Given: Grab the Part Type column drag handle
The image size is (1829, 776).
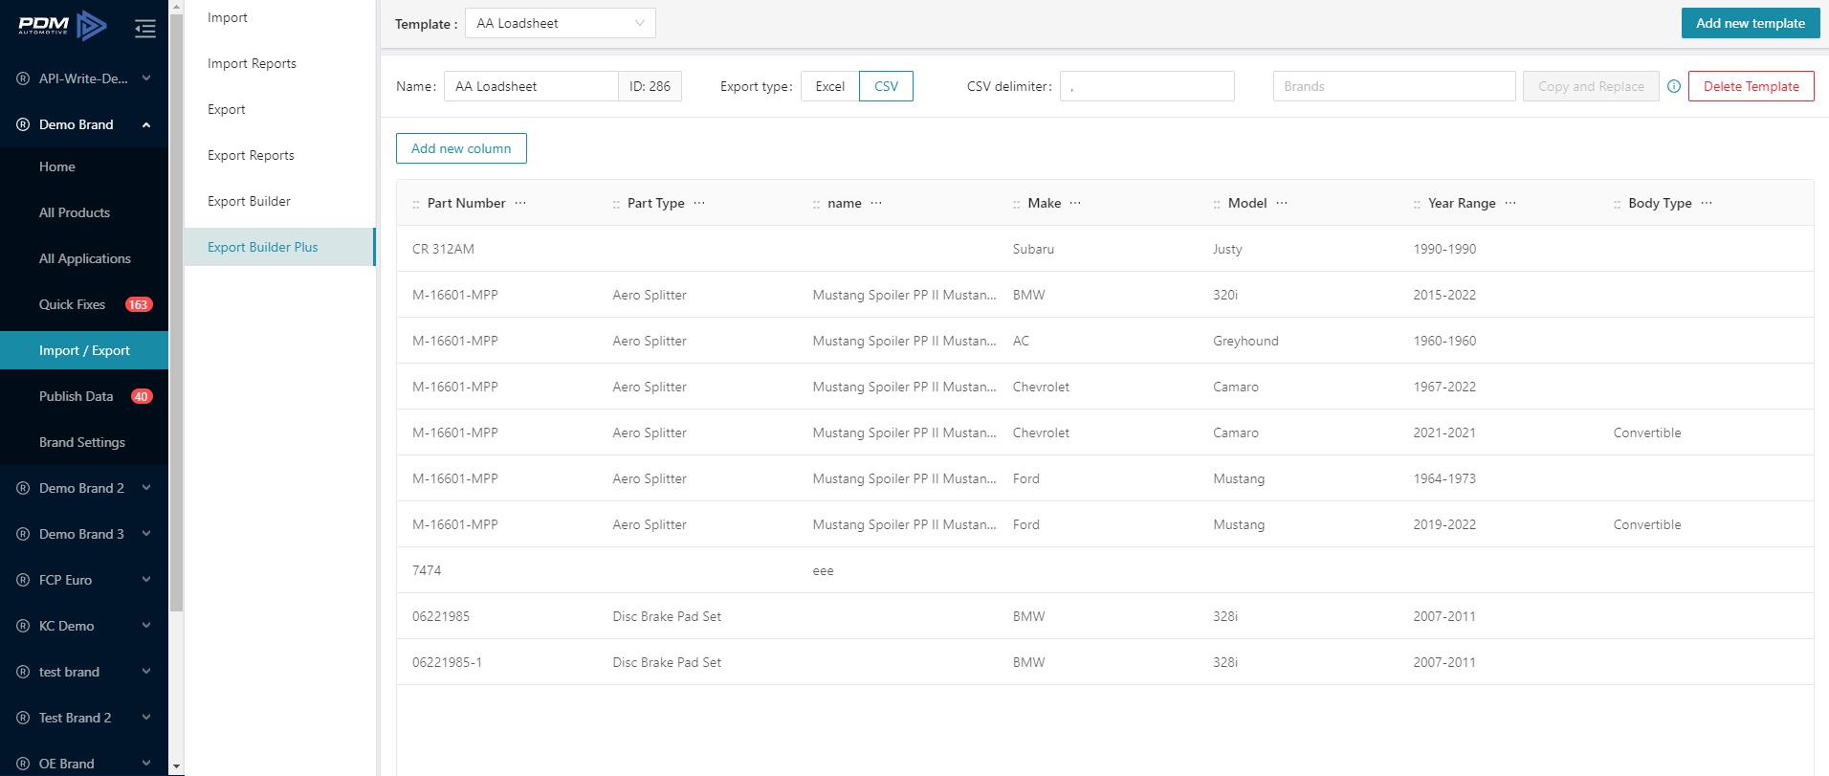Looking at the screenshot, I should tap(616, 204).
